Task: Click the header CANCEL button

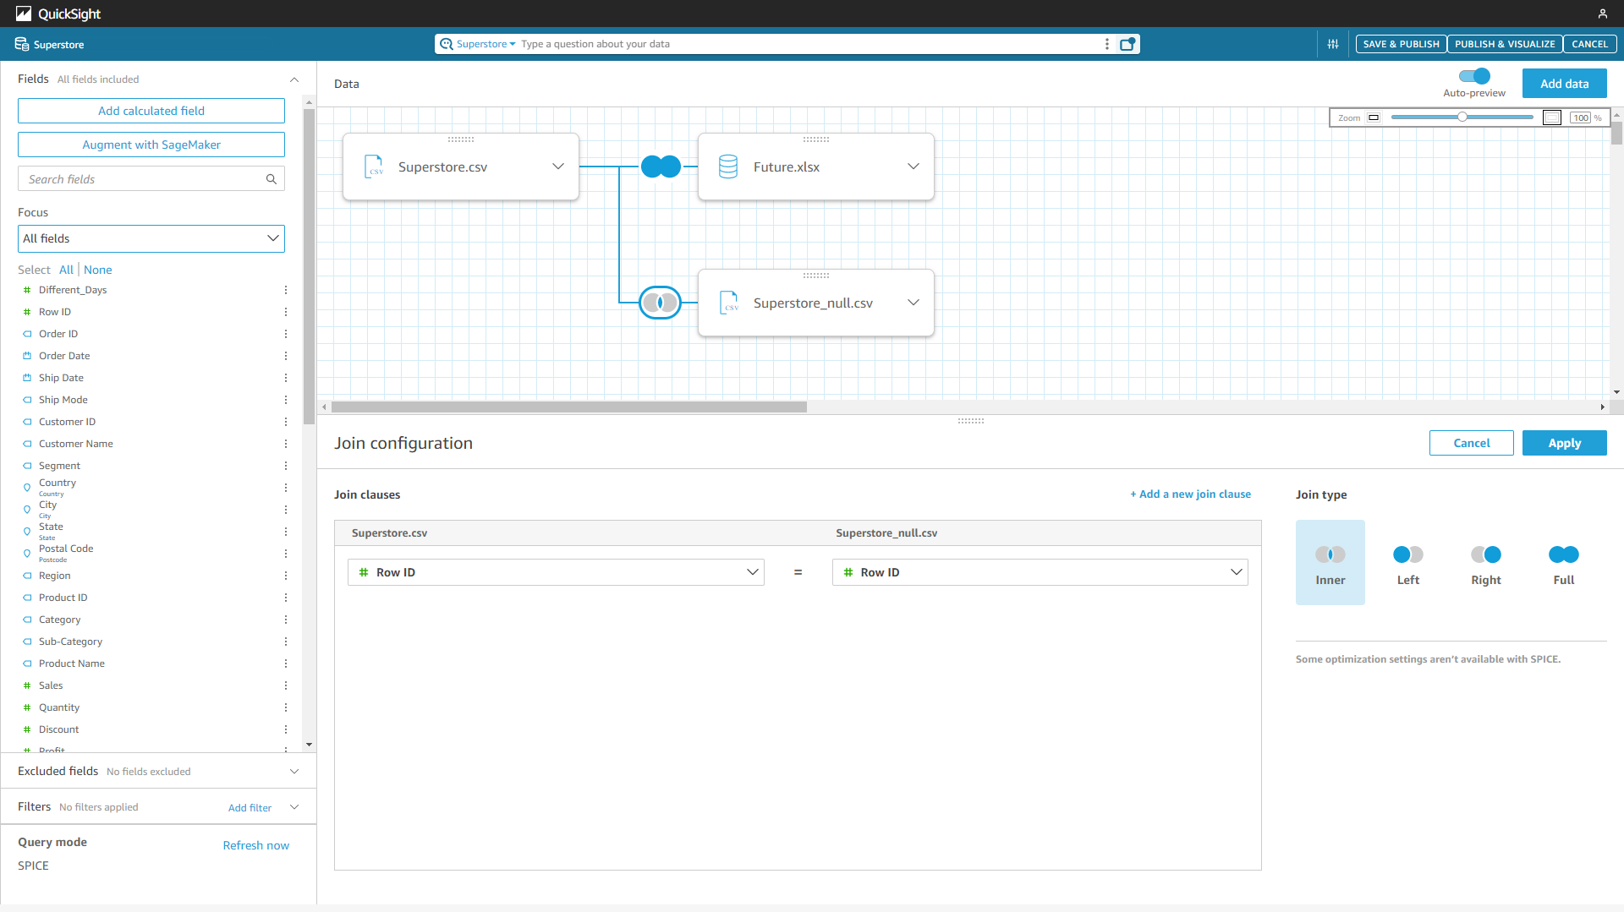Action: [x=1589, y=44]
